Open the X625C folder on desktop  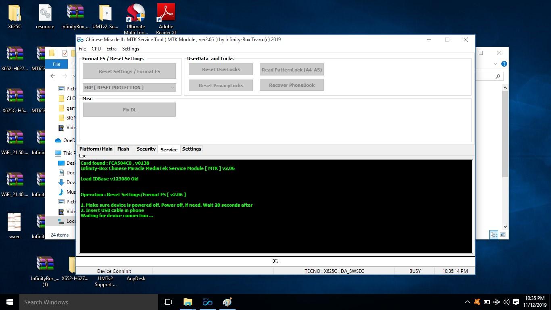click(x=15, y=17)
